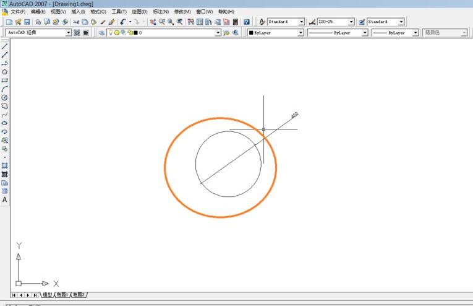Image resolution: width=473 pixels, height=306 pixels.
Task: Switch to the 布局1 layout tab
Action: tap(62, 295)
